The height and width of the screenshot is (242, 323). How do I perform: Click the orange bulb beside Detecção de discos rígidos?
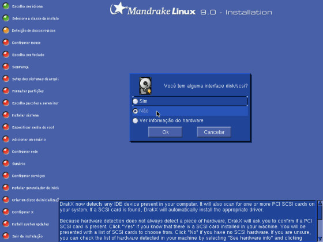tap(6, 31)
